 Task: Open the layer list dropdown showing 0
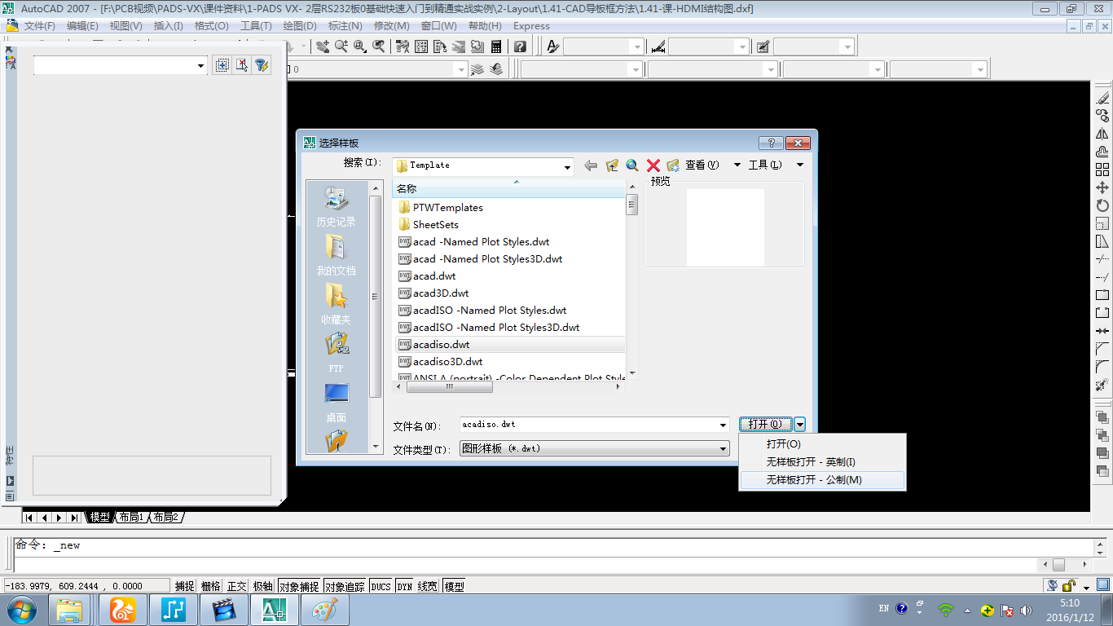[462, 70]
